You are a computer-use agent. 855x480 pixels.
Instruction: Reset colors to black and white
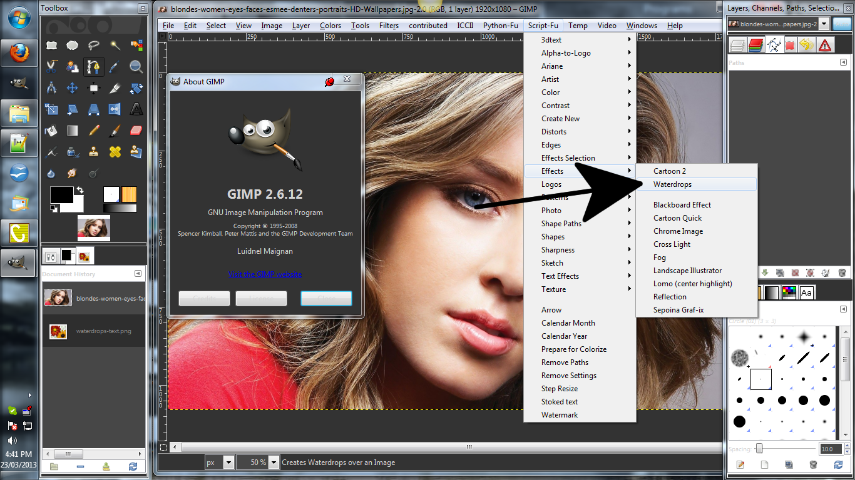pyautogui.click(x=54, y=208)
